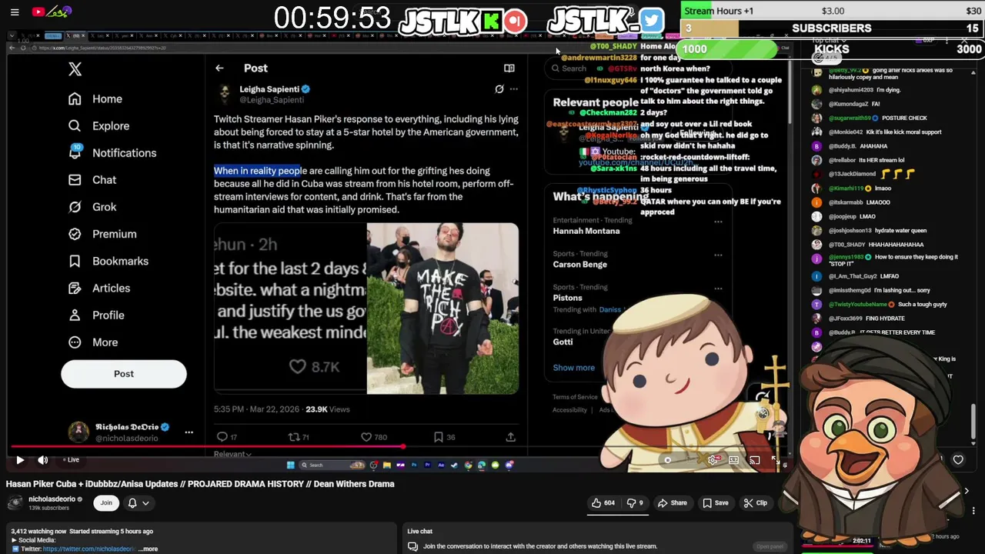Toggle the notification bell for nicholasdeorio
This screenshot has height=554, width=985.
coord(132,503)
